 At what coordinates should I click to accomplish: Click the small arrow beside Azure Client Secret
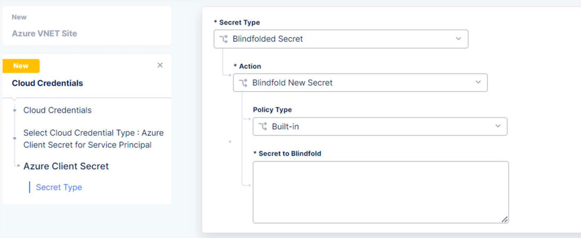[19, 166]
